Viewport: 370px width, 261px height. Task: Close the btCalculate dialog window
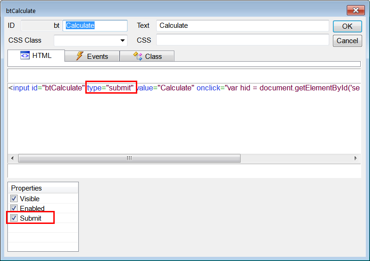point(356,10)
